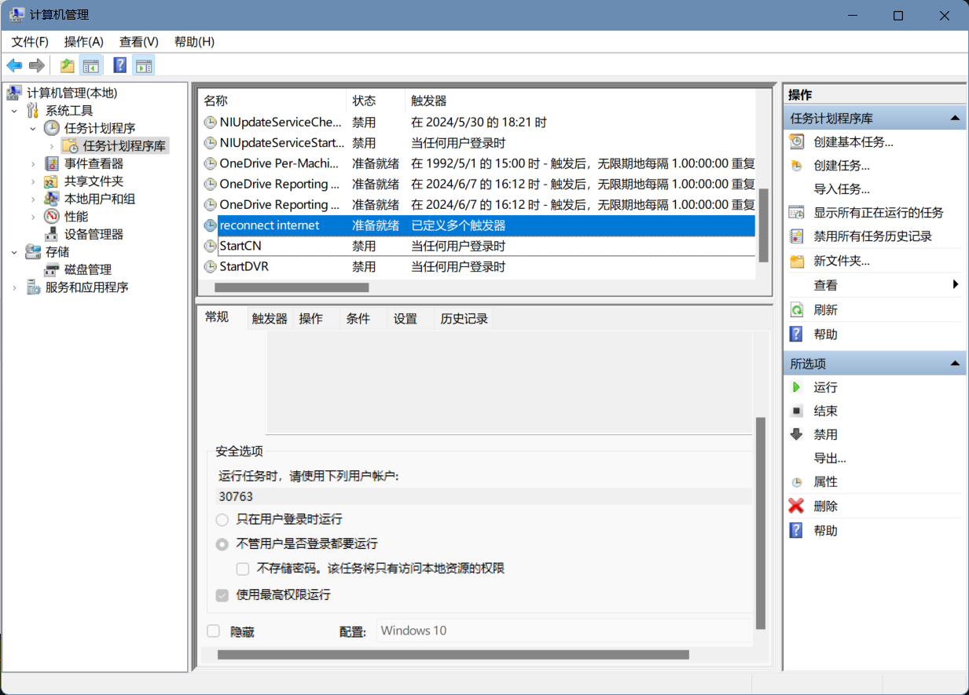Expand the 服务和应用程序 tree node
This screenshot has width=969, height=695.
(x=14, y=287)
